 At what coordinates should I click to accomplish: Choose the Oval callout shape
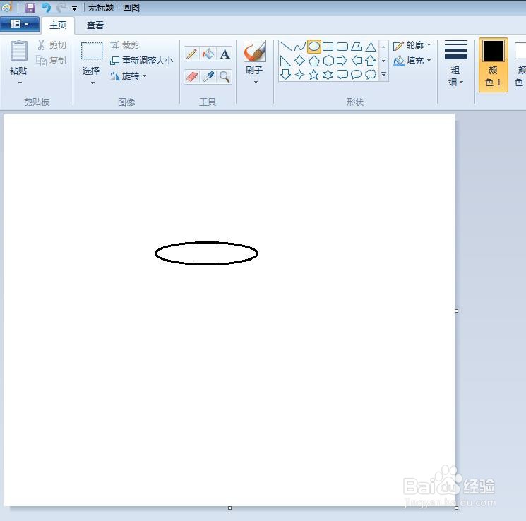click(357, 74)
